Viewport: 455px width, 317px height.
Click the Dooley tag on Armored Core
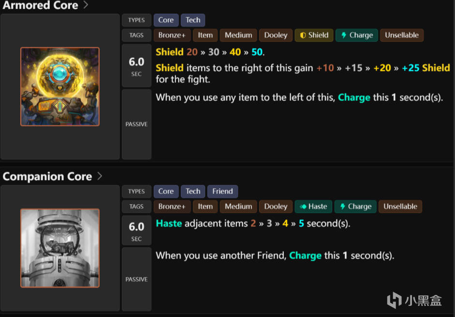tap(276, 35)
